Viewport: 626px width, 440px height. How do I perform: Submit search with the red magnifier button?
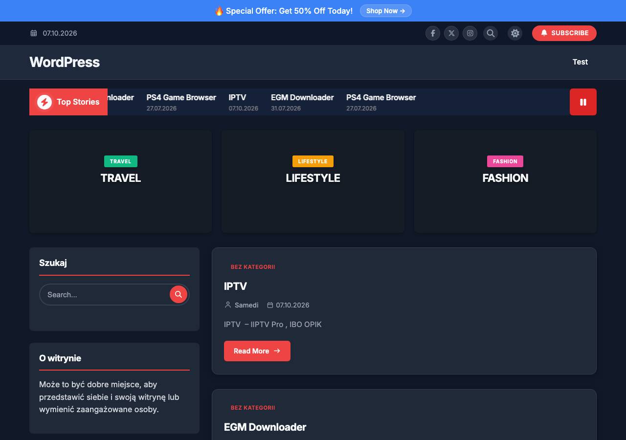click(179, 294)
